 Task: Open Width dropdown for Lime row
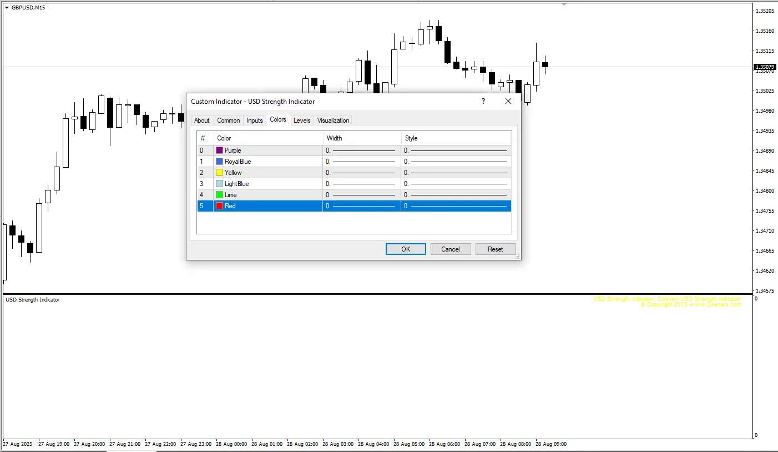tap(361, 195)
